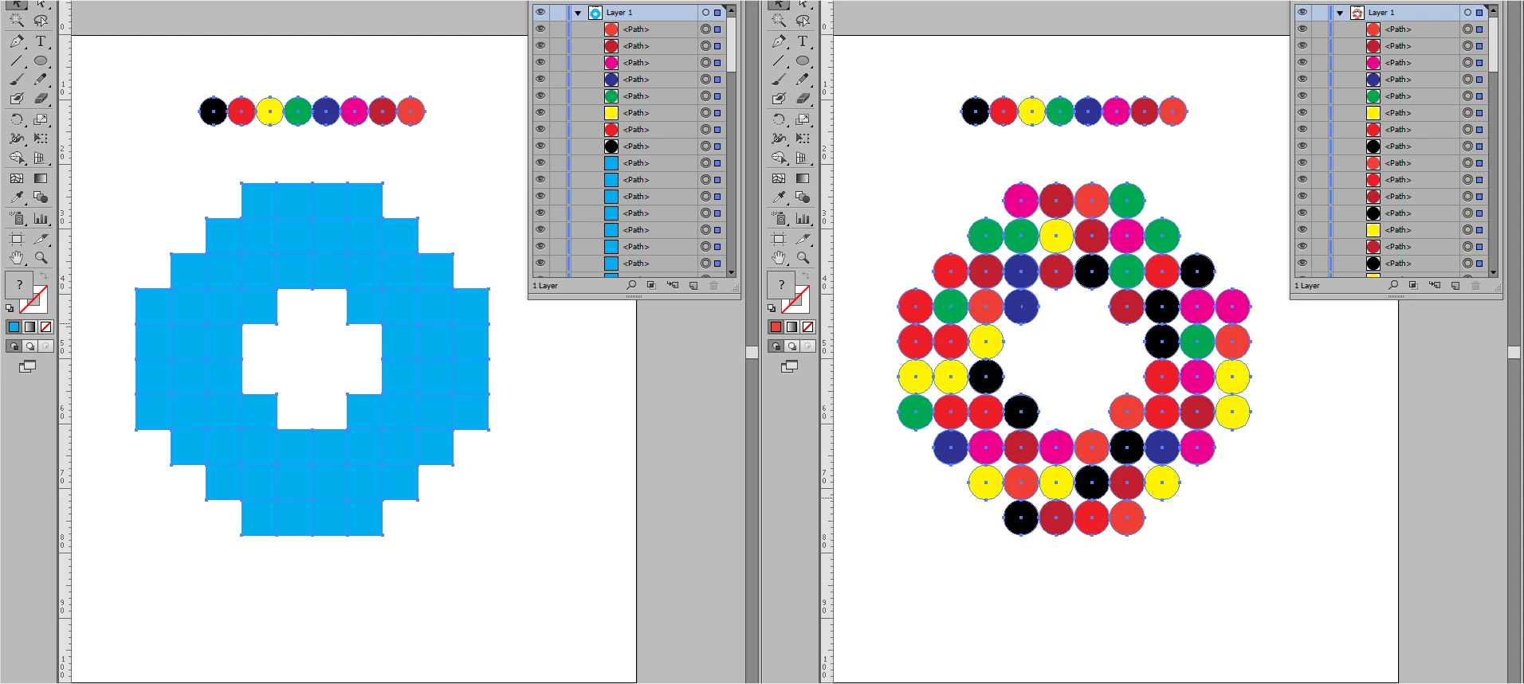This screenshot has height=684, width=1524.
Task: Set Color fill mode in left window toolbar
Action: click(x=14, y=326)
